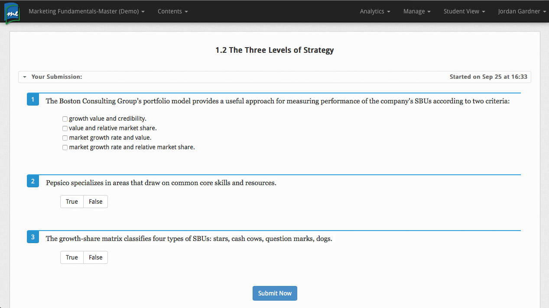Screen dimensions: 549x308
Task: Open the Student View dropdown
Action: pos(464,11)
